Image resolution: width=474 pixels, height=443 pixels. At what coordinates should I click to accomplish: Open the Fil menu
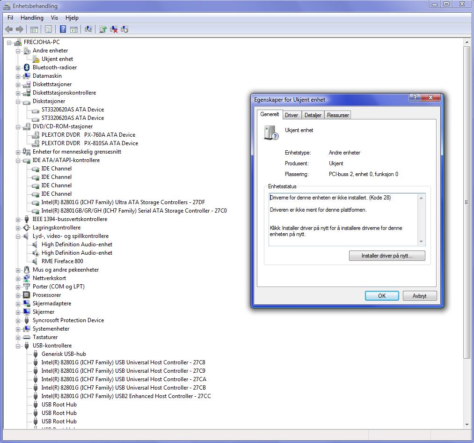[x=10, y=18]
